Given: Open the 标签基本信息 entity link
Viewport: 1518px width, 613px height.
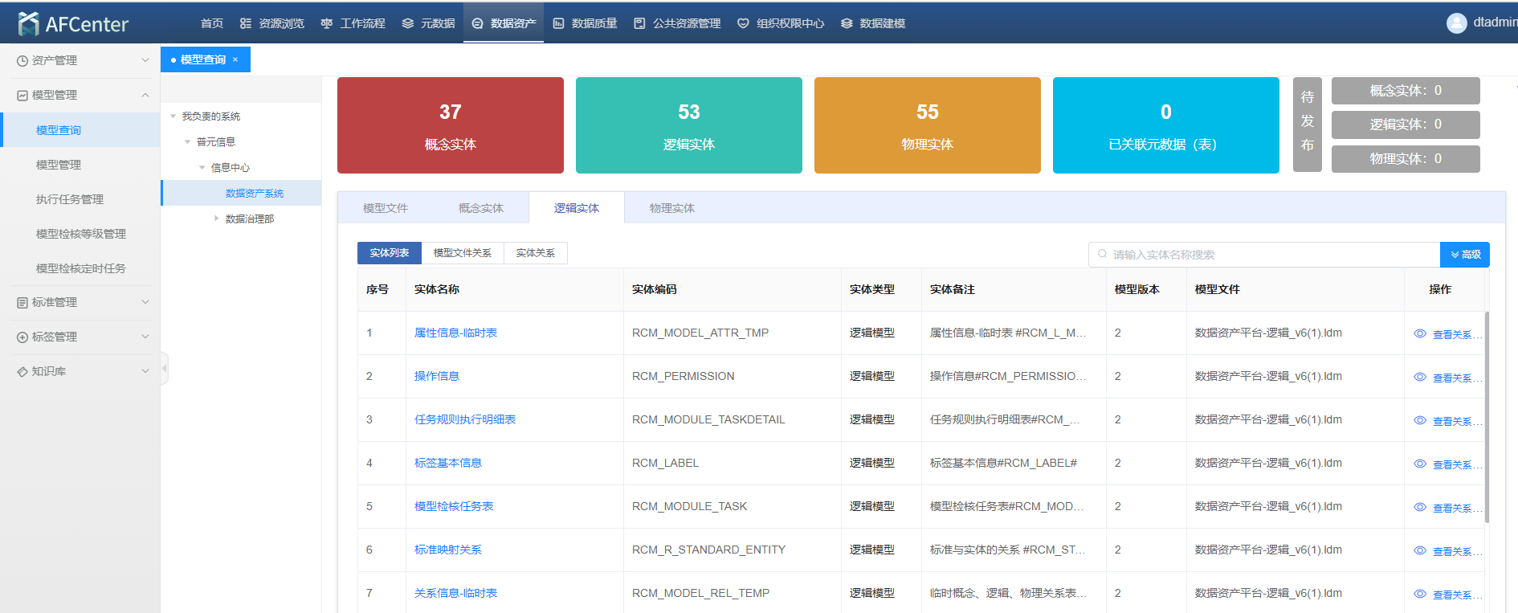Looking at the screenshot, I should point(448,463).
